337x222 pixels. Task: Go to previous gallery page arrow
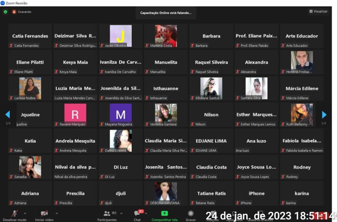[x=8, y=115]
